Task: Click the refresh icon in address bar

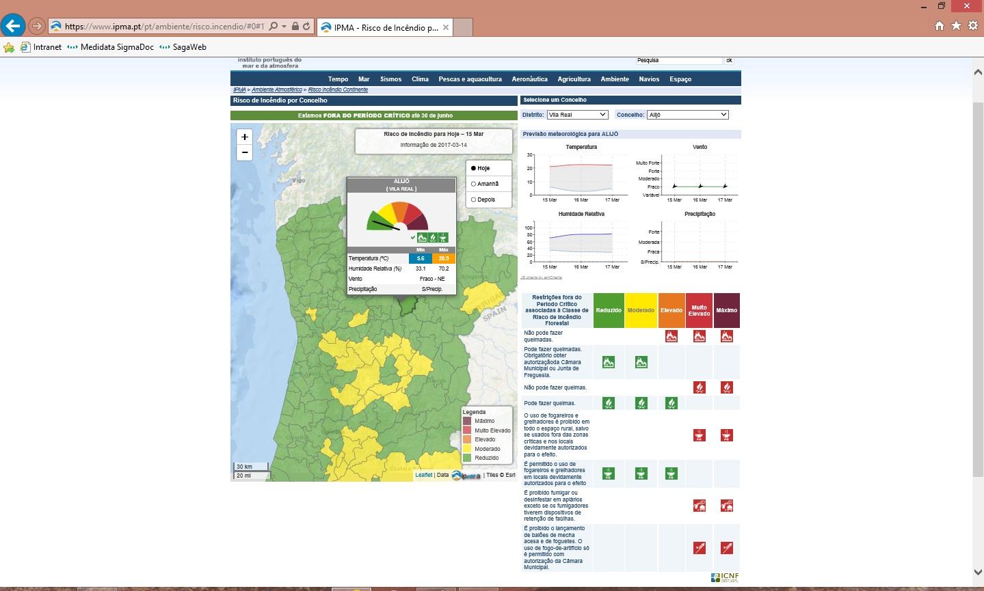Action: click(306, 27)
